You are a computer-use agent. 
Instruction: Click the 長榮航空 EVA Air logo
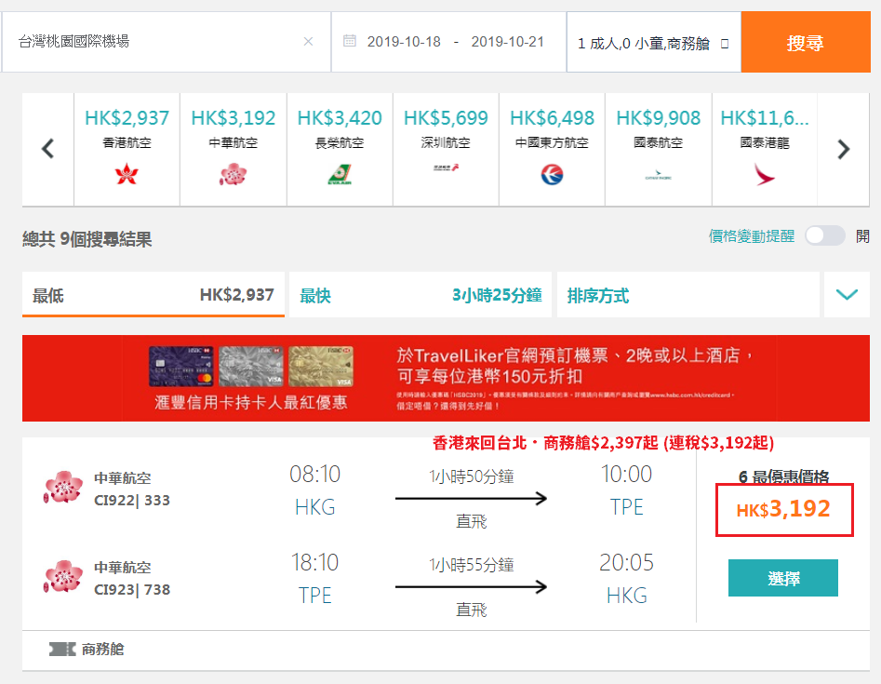340,174
